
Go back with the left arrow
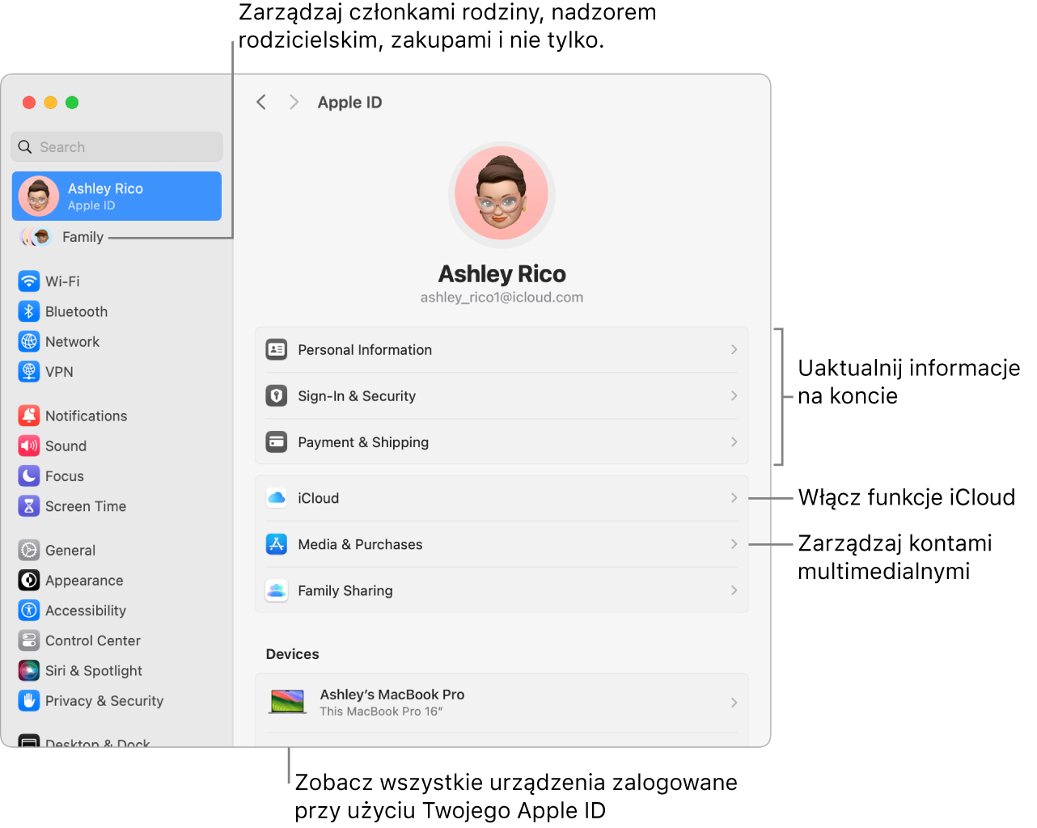pyautogui.click(x=261, y=102)
